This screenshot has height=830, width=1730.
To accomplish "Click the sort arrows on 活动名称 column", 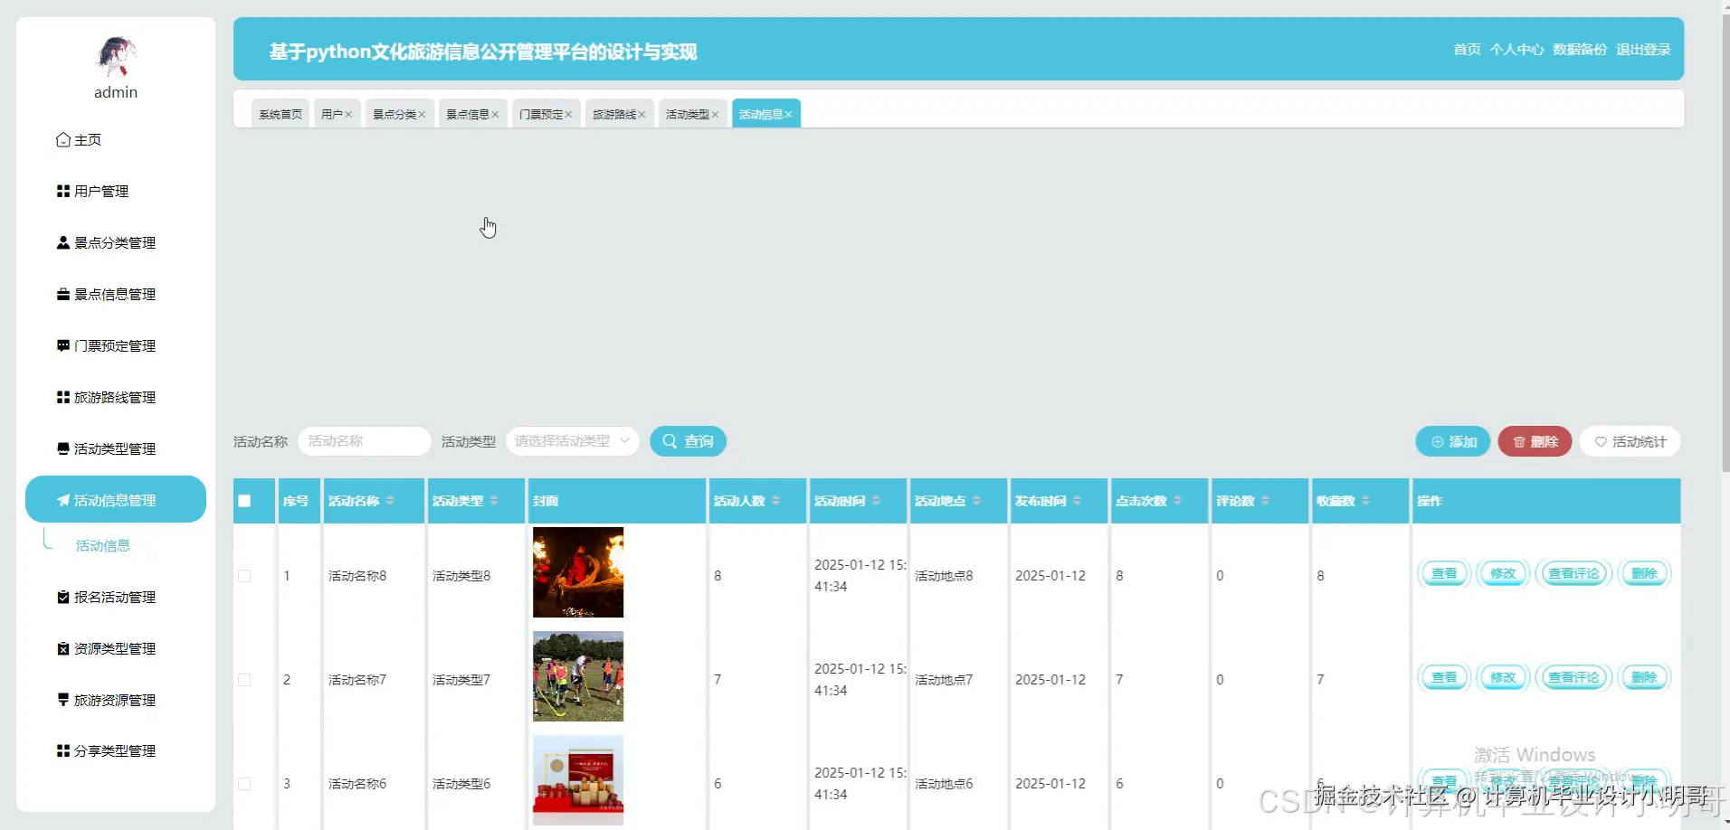I will (x=390, y=501).
